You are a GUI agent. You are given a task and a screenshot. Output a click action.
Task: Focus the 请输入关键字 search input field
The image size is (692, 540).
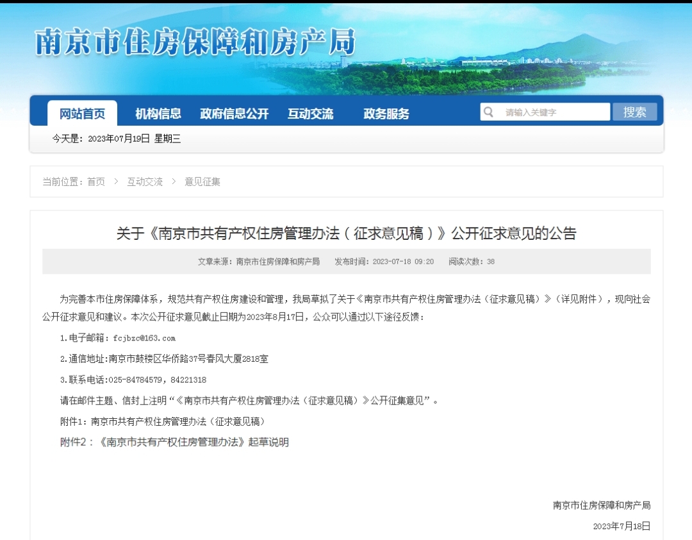(x=545, y=112)
